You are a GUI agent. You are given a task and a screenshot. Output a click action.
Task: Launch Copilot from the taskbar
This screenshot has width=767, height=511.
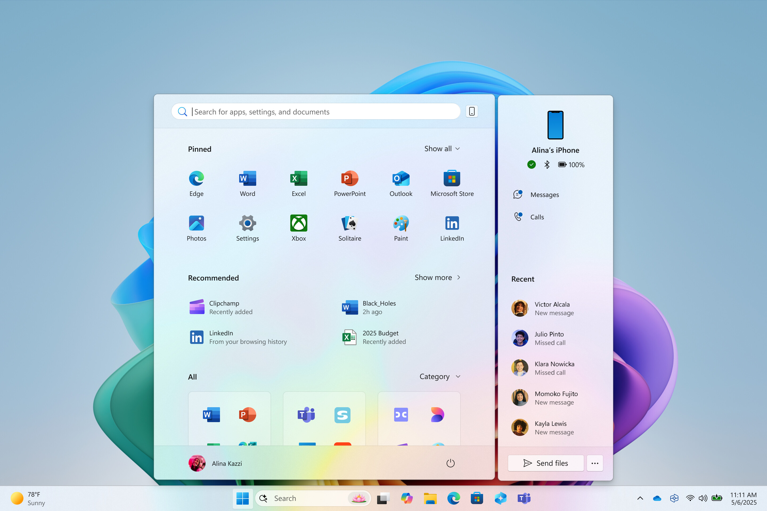pyautogui.click(x=407, y=498)
